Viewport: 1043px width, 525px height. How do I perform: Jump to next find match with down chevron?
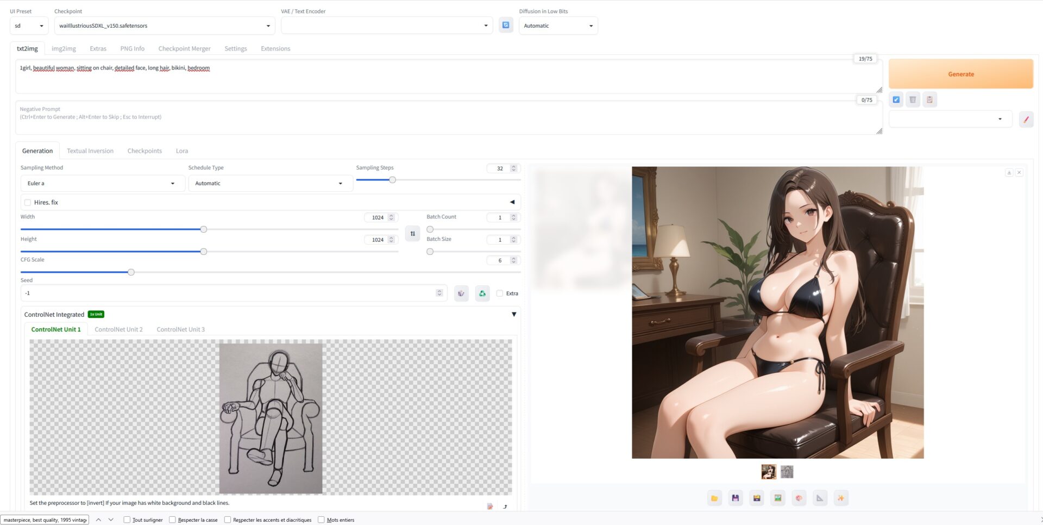click(111, 520)
